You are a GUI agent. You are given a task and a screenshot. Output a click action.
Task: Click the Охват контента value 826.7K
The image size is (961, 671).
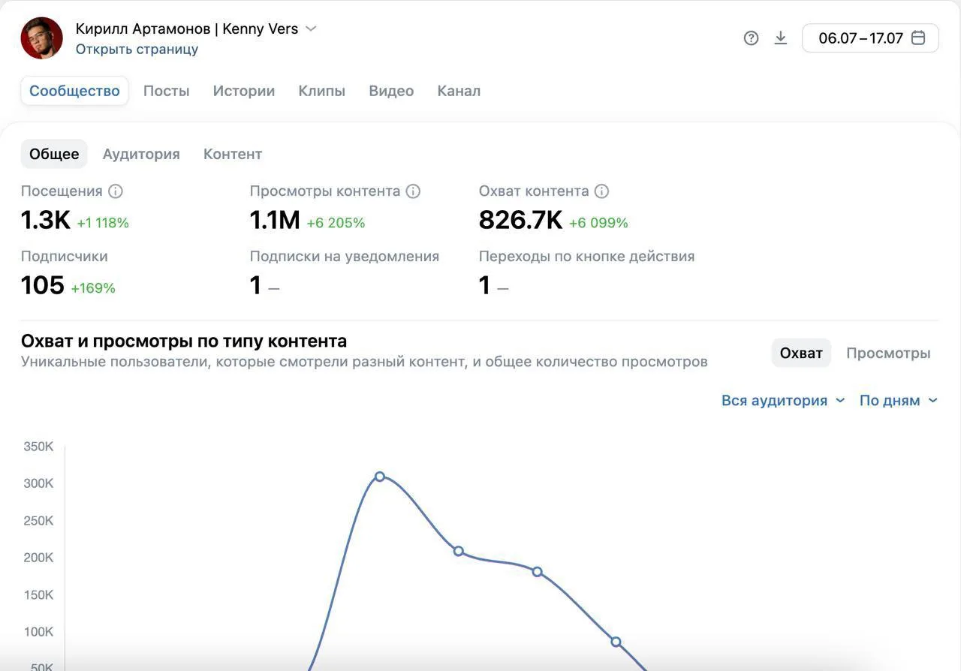[x=520, y=221]
